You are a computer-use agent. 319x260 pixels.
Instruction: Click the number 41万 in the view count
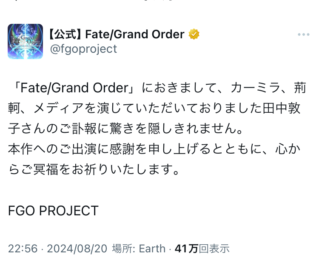186,249
